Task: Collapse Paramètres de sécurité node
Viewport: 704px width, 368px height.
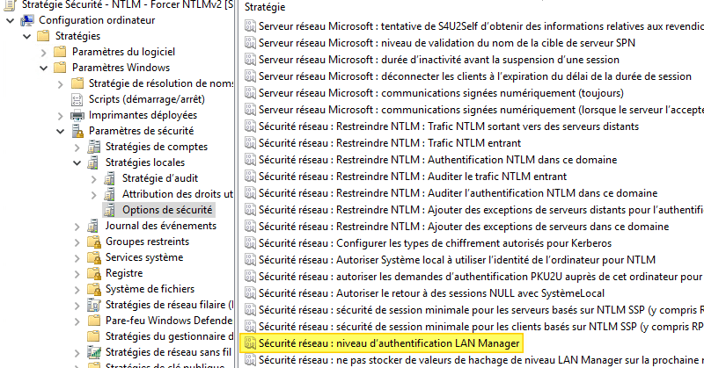Action: pyautogui.click(x=60, y=132)
